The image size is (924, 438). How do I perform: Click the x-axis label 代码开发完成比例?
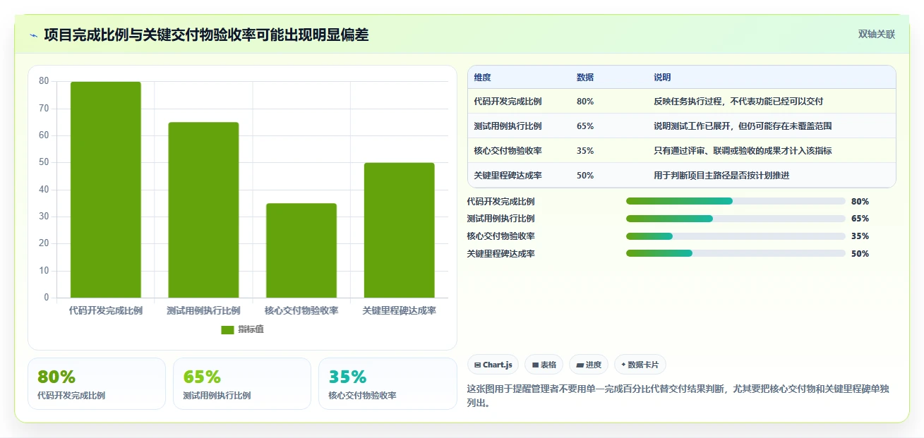106,311
